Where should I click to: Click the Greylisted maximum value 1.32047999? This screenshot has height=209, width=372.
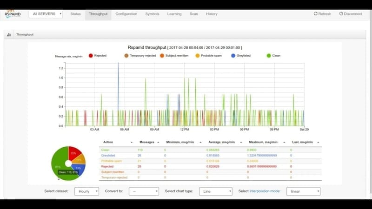click(x=262, y=156)
